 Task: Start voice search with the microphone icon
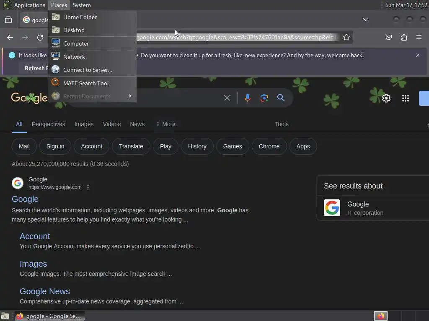coord(247,98)
